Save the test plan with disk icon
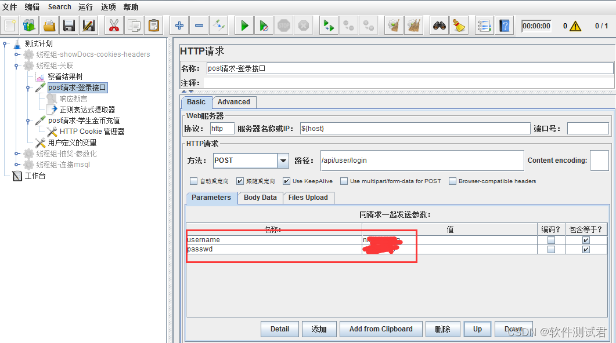 69,26
